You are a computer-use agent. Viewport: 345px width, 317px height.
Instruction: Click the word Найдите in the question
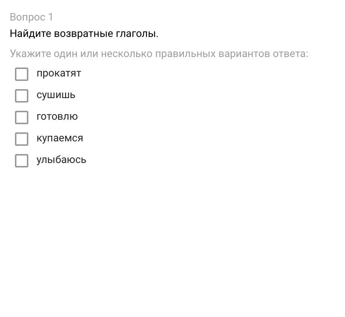click(x=30, y=34)
